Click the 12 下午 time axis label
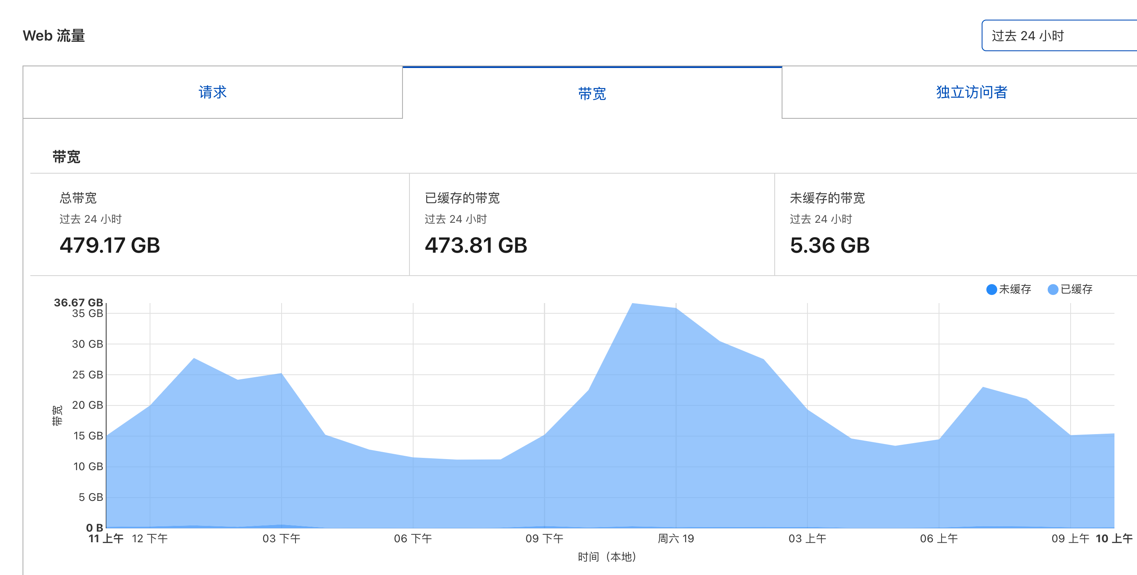 pos(150,539)
